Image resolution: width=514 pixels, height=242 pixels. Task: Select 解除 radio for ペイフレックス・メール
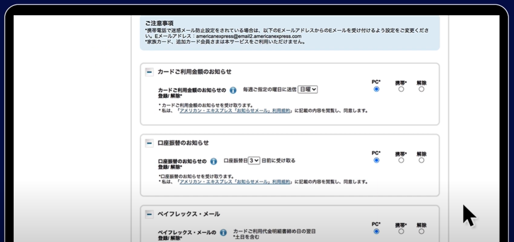point(421,232)
